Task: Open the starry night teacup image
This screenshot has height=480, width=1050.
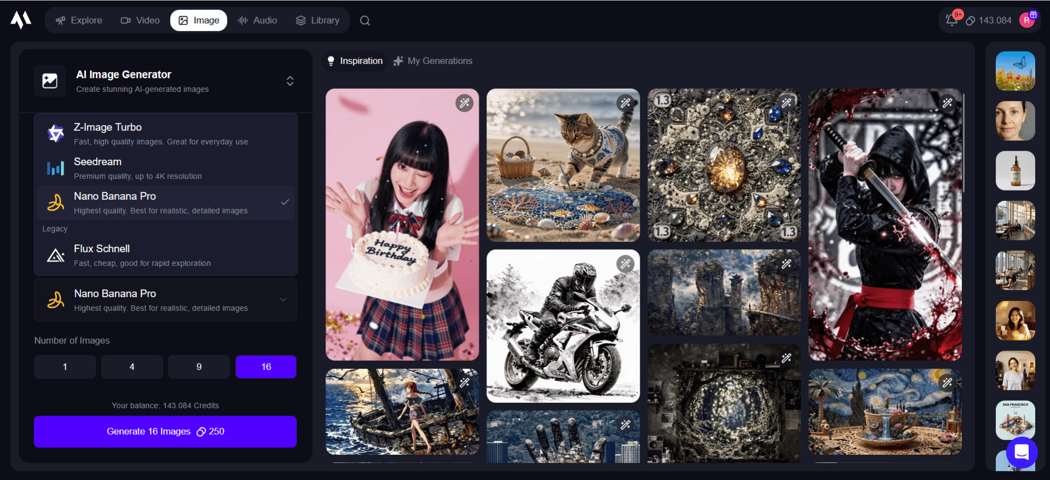Action: coord(885,412)
